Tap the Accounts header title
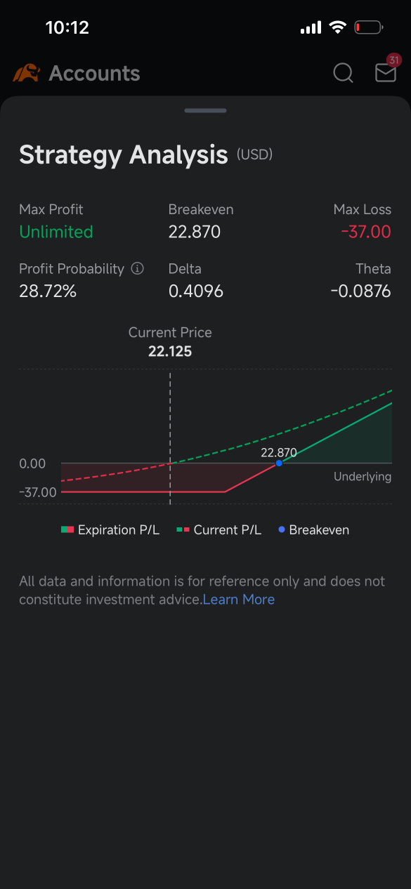 94,73
